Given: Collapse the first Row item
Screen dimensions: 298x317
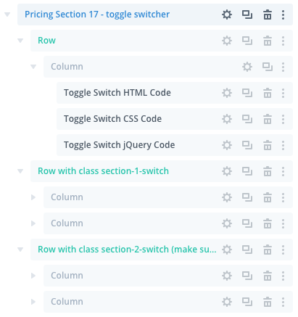Looking at the screenshot, I should coord(20,41).
